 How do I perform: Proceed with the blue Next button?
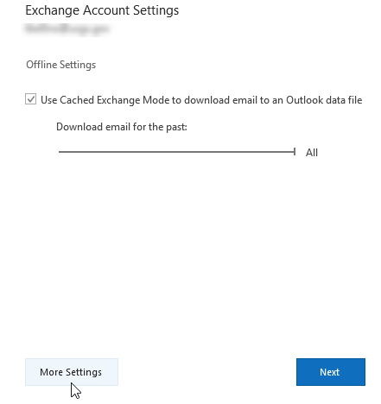coord(331,372)
